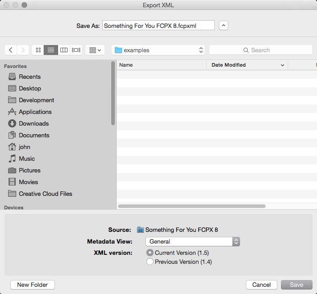Switch to column view
Image resolution: width=317 pixels, height=294 pixels.
64,50
